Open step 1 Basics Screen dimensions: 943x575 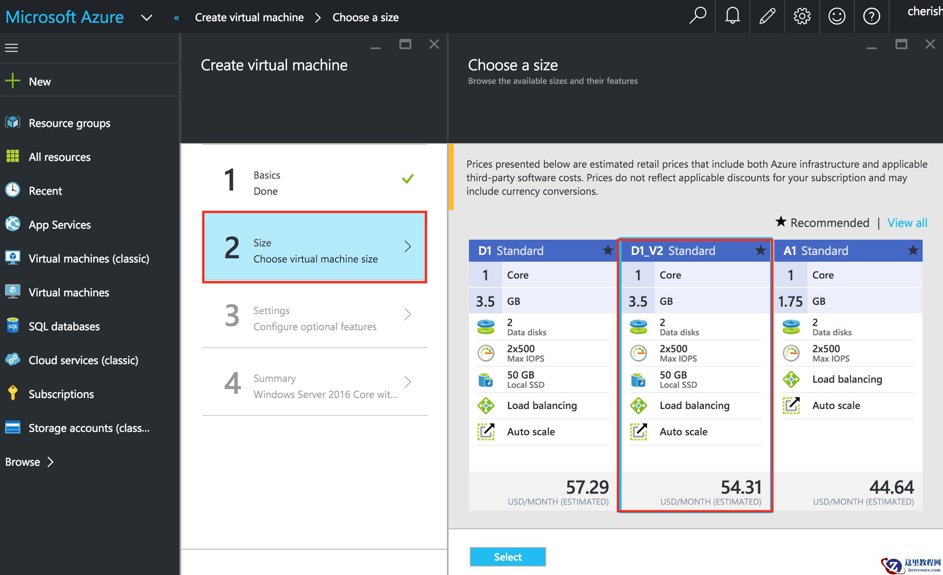315,179
